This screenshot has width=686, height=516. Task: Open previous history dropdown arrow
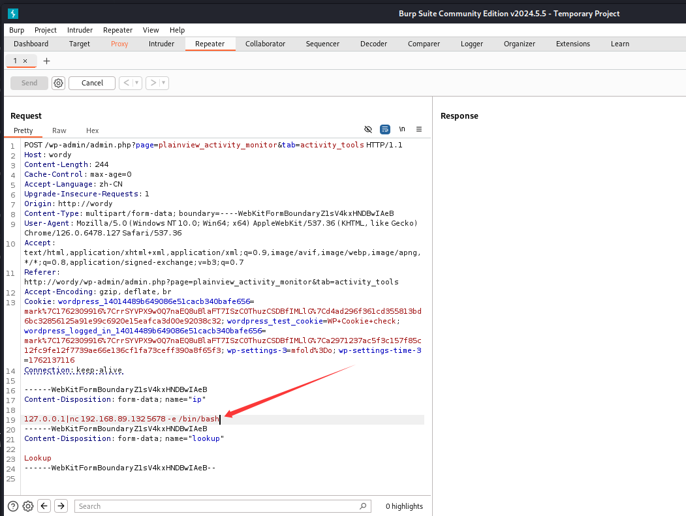coord(137,83)
